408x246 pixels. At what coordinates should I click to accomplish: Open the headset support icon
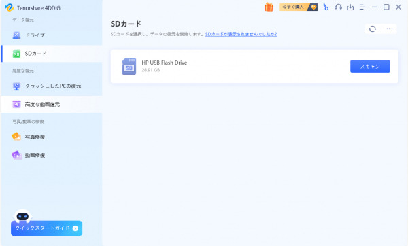[338, 7]
